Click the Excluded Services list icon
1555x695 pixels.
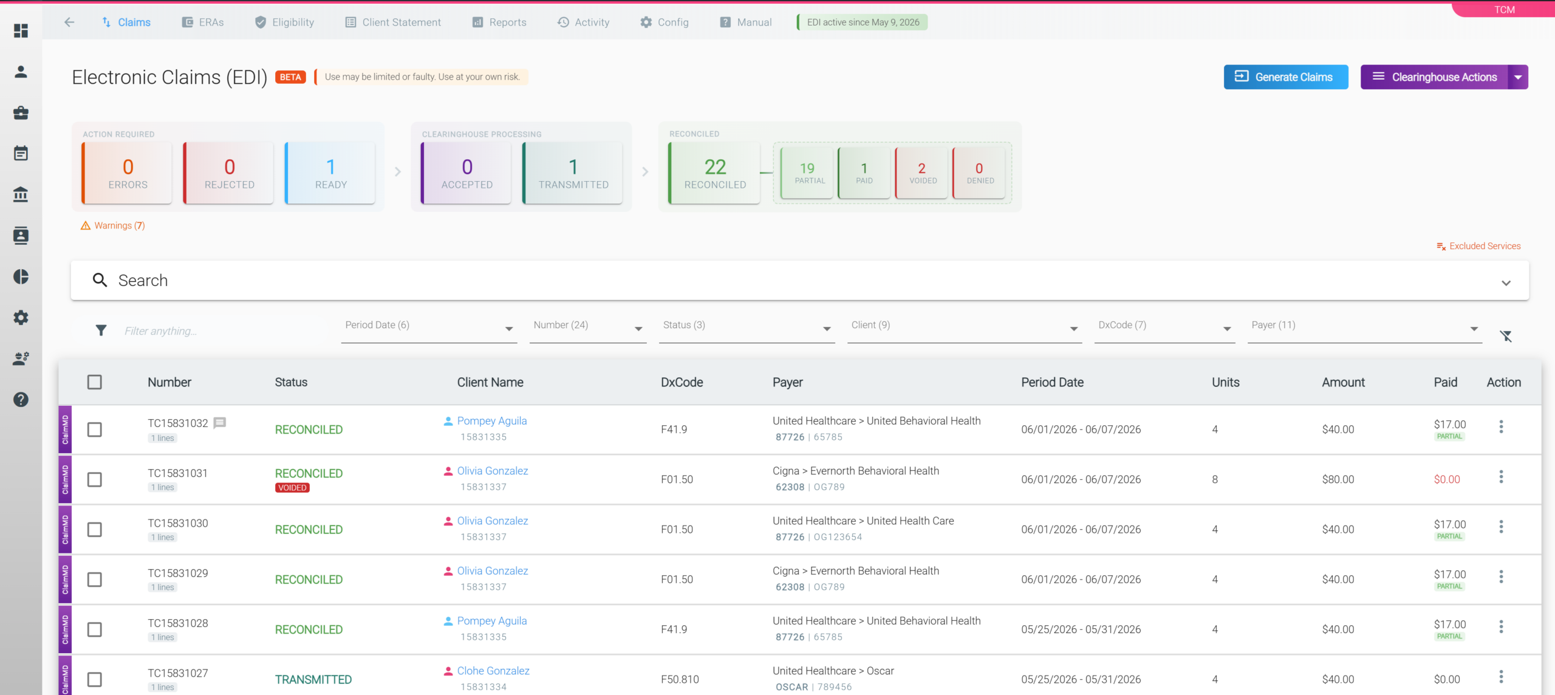pyautogui.click(x=1441, y=246)
